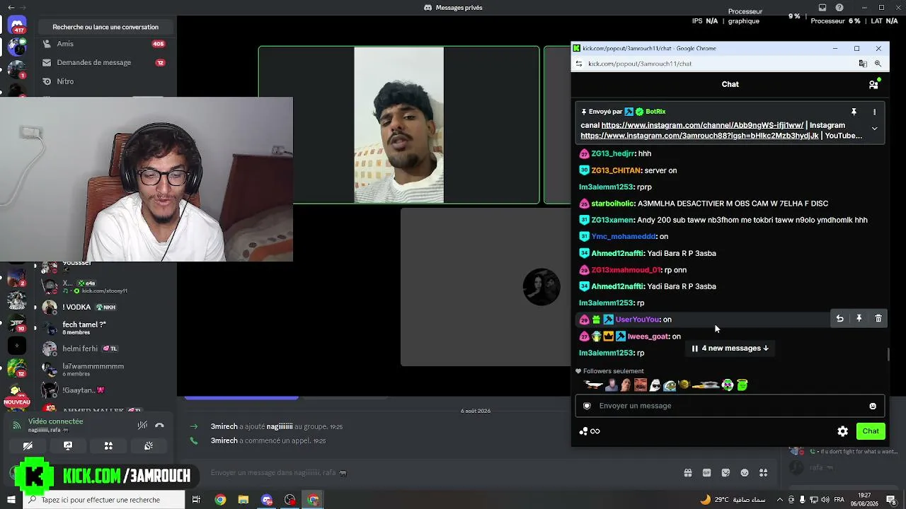
Task: Click the NOUVEAU unread messages badge
Action: tap(17, 402)
